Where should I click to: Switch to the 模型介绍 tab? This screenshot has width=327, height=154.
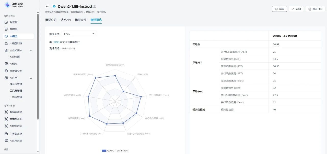click(51, 20)
